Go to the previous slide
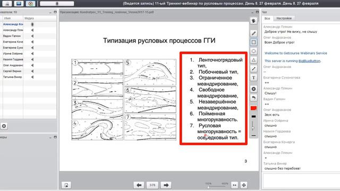The height and width of the screenshot is (191, 340). point(139,185)
